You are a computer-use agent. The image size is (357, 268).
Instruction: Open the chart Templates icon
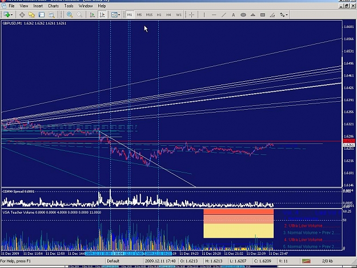coord(114,15)
